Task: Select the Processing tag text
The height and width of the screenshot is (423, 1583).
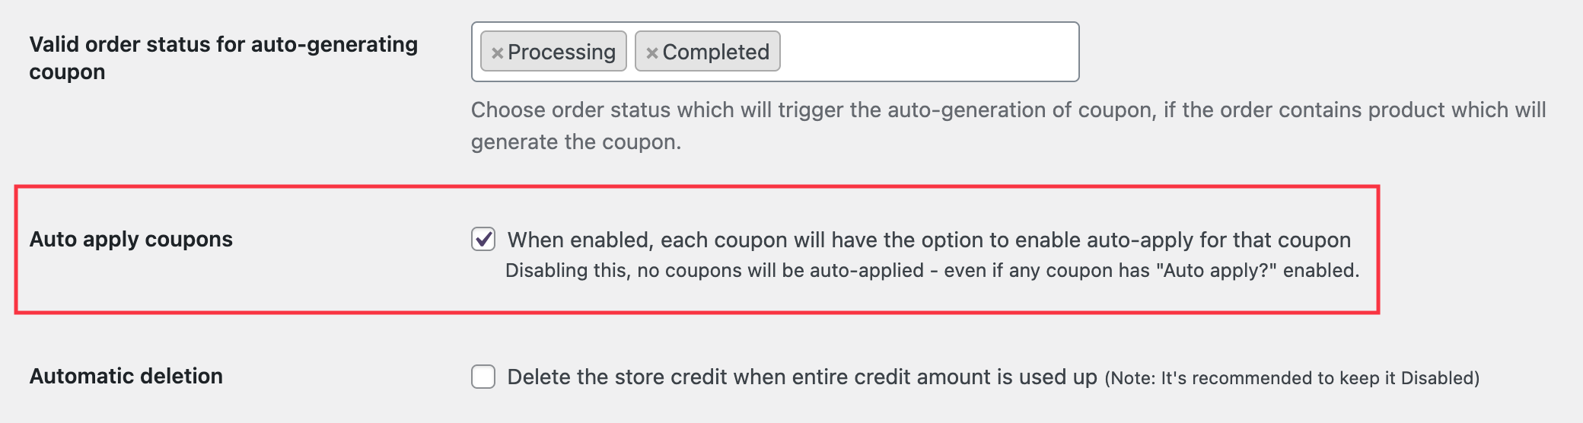Action: pyautogui.click(x=562, y=52)
